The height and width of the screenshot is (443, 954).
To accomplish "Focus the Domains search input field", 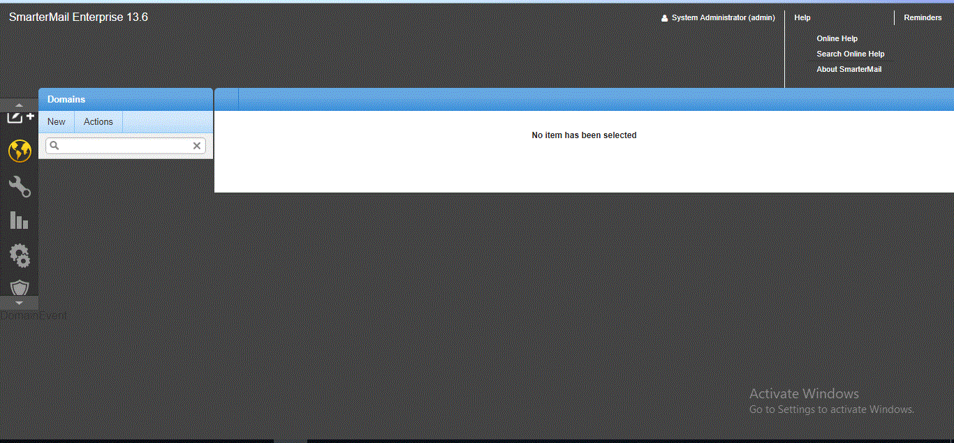I will coord(126,146).
